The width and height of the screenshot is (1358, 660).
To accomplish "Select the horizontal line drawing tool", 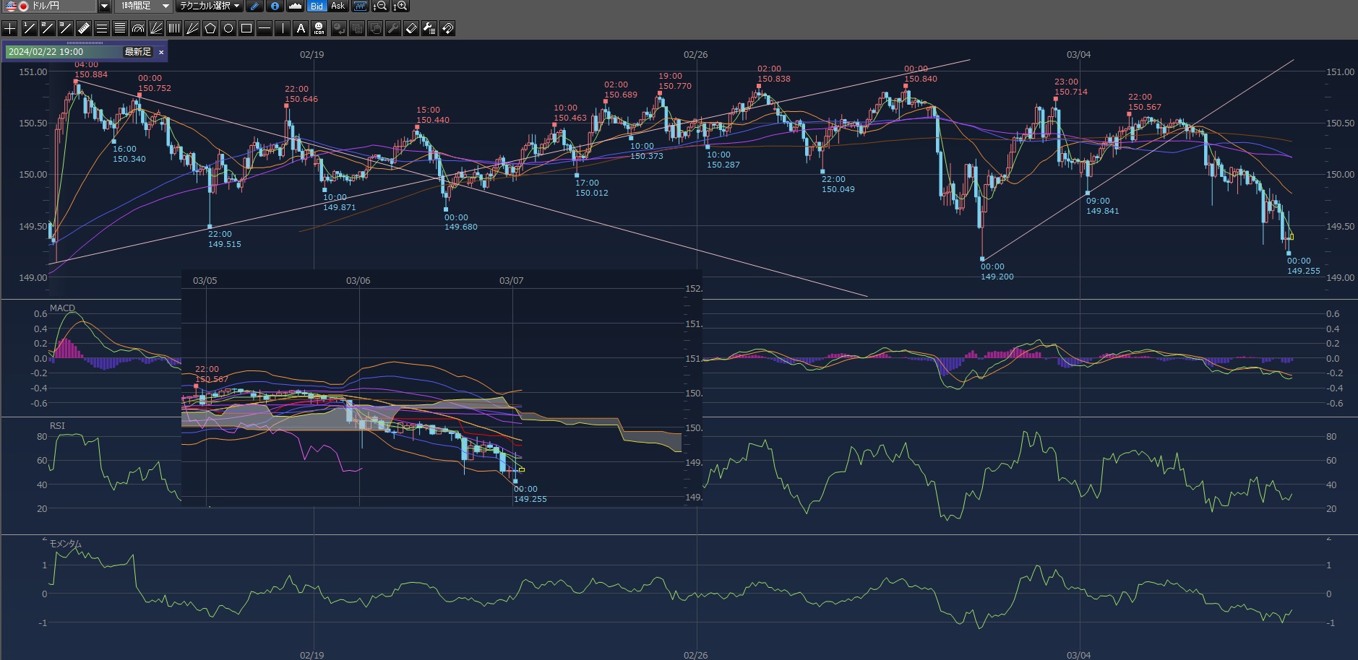I will 265,28.
